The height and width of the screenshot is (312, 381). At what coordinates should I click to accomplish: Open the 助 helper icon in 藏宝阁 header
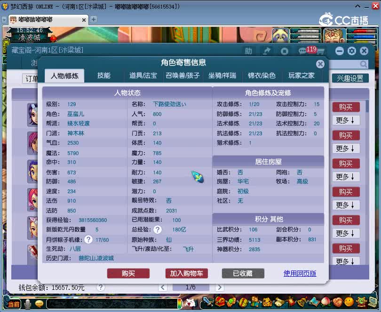point(248,51)
